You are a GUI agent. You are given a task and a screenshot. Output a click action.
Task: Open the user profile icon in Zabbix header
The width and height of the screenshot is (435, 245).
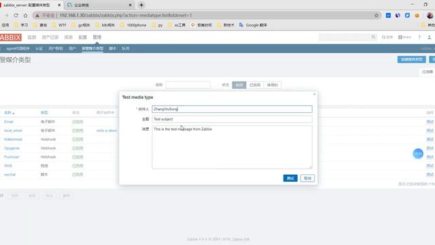click(x=429, y=37)
